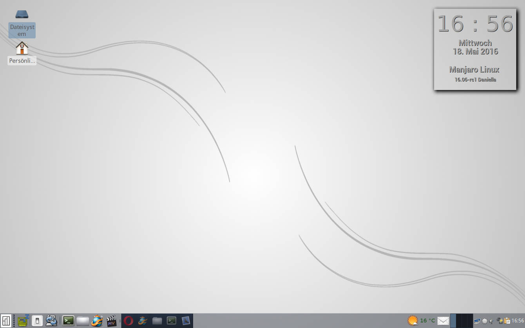This screenshot has width=525, height=328.
Task: Select the Dateisystem desktop icon
Action: (22, 23)
